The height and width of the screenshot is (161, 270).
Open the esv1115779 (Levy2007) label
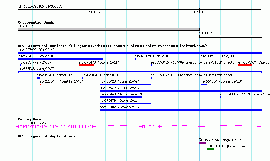tap(219, 56)
